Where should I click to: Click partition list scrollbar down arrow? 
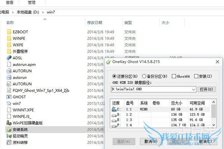click(214, 125)
